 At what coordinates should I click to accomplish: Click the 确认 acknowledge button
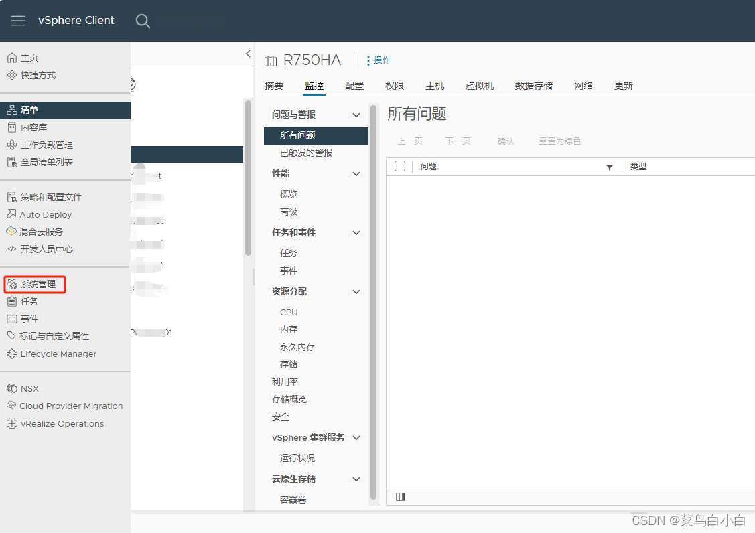[x=506, y=141]
